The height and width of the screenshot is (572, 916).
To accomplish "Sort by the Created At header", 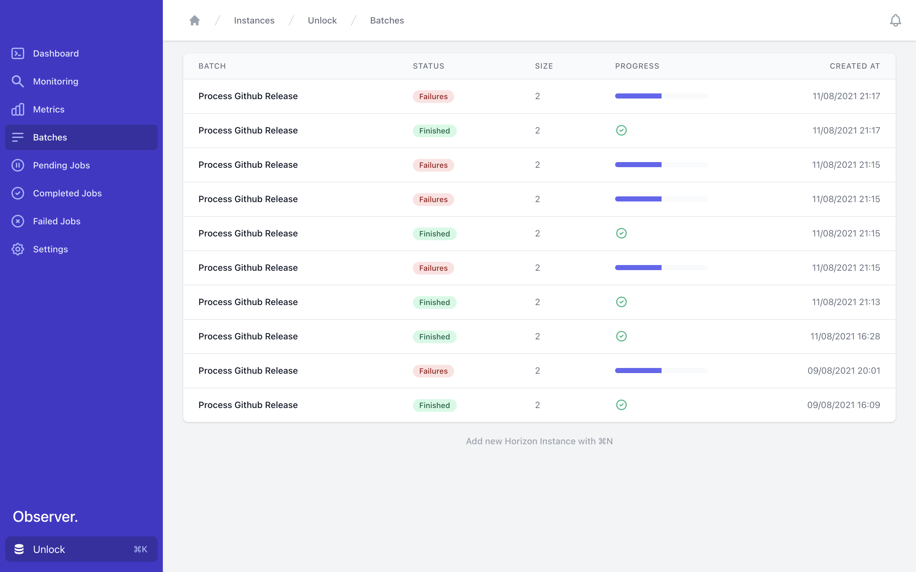I will click(854, 66).
